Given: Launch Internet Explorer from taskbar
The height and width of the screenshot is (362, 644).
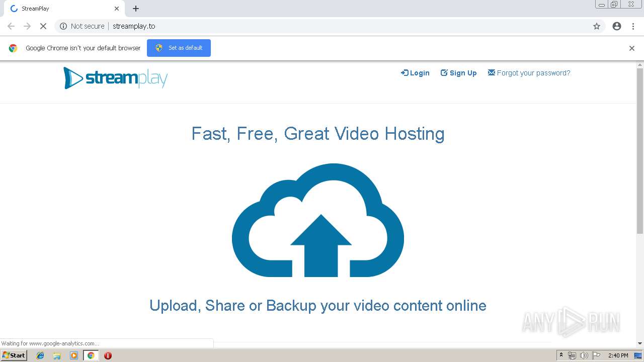Looking at the screenshot, I should click(40, 355).
